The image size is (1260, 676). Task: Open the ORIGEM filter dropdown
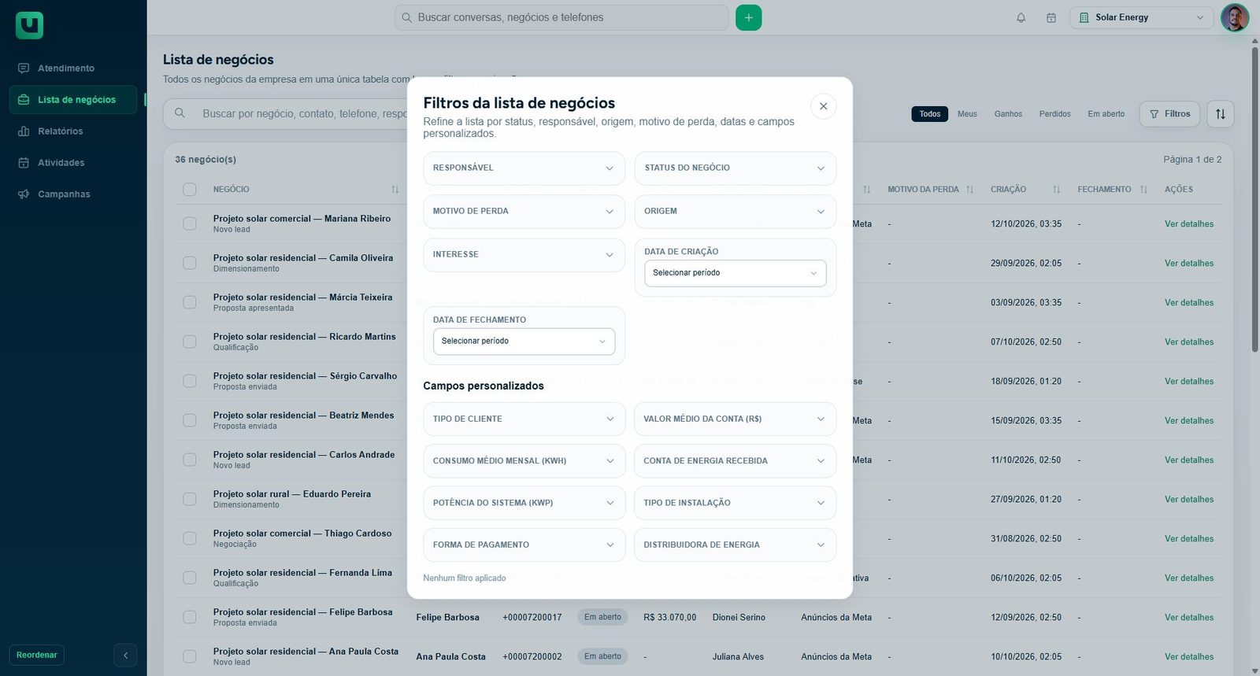[x=736, y=212]
